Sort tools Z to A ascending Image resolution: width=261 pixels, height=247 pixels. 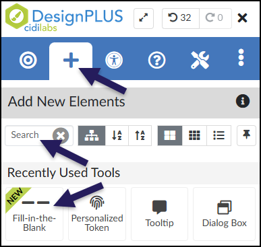coord(140,135)
